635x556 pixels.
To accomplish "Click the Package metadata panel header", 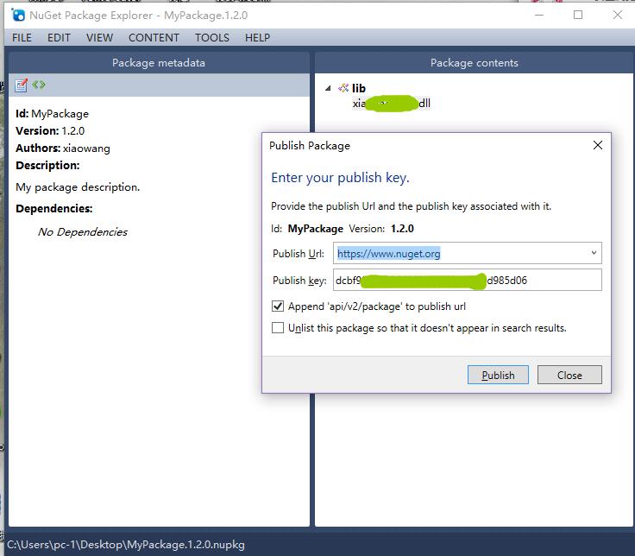I will click(159, 63).
